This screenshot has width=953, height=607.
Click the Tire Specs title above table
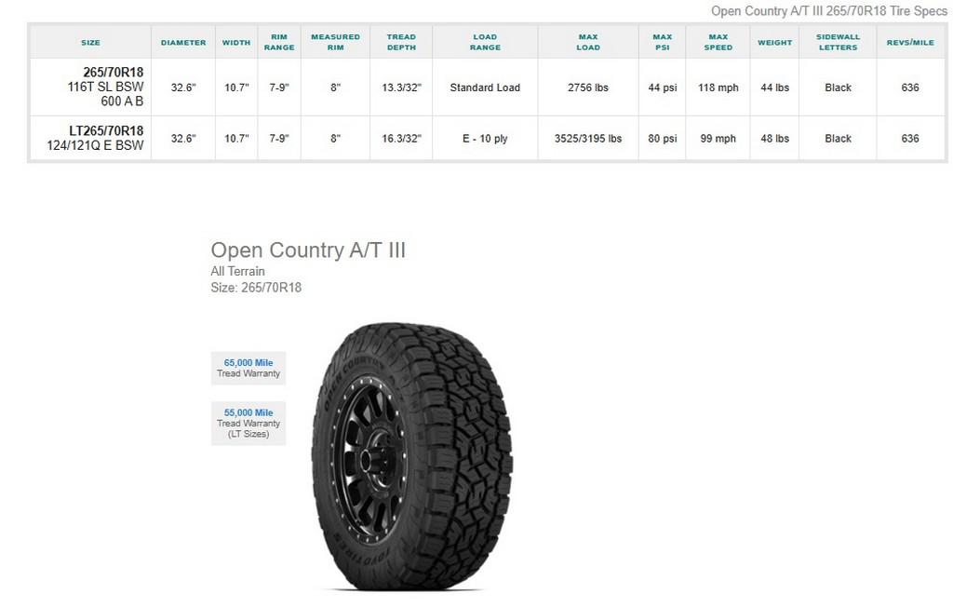pyautogui.click(x=828, y=11)
